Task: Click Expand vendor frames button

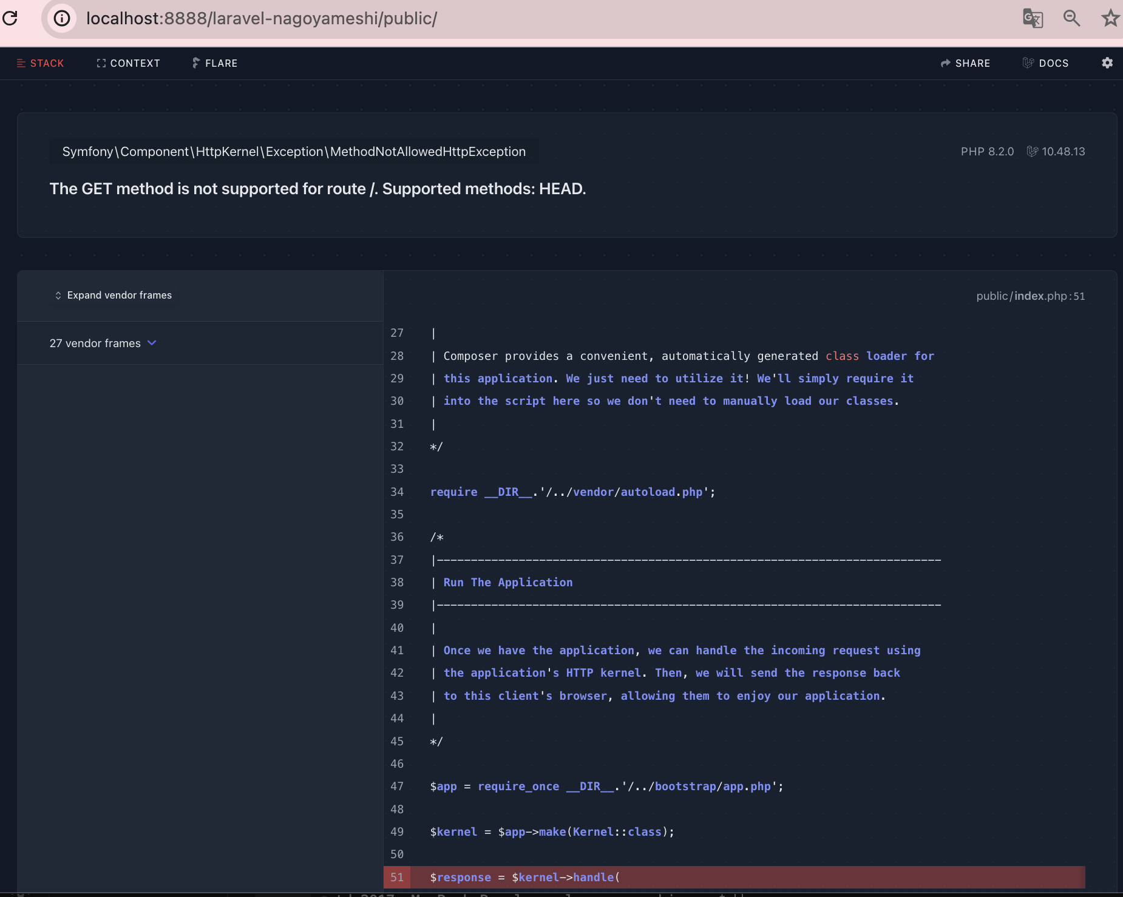Action: 114,296
